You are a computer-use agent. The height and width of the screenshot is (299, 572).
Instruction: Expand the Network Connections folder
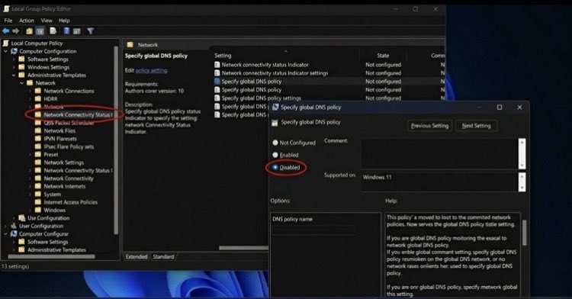pos(30,91)
